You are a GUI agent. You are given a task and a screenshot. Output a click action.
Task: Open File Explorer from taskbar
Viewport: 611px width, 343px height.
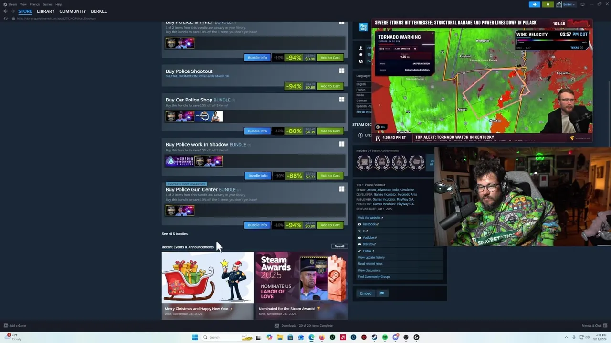point(280,337)
